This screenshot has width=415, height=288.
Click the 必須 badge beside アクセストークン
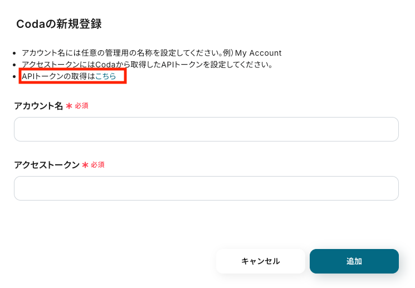pos(97,165)
